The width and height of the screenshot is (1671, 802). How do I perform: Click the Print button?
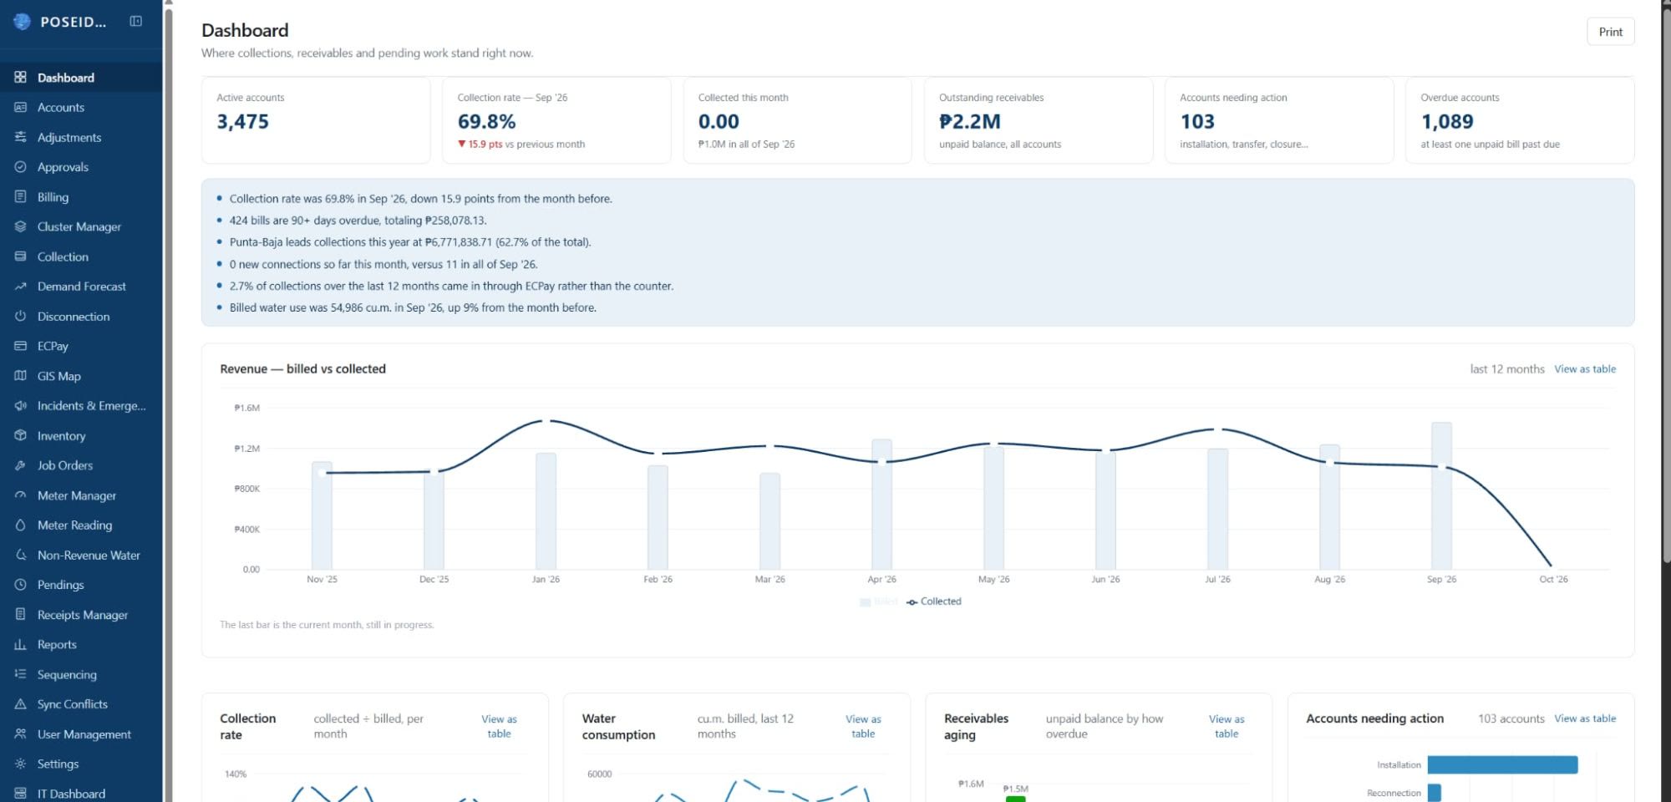point(1610,32)
